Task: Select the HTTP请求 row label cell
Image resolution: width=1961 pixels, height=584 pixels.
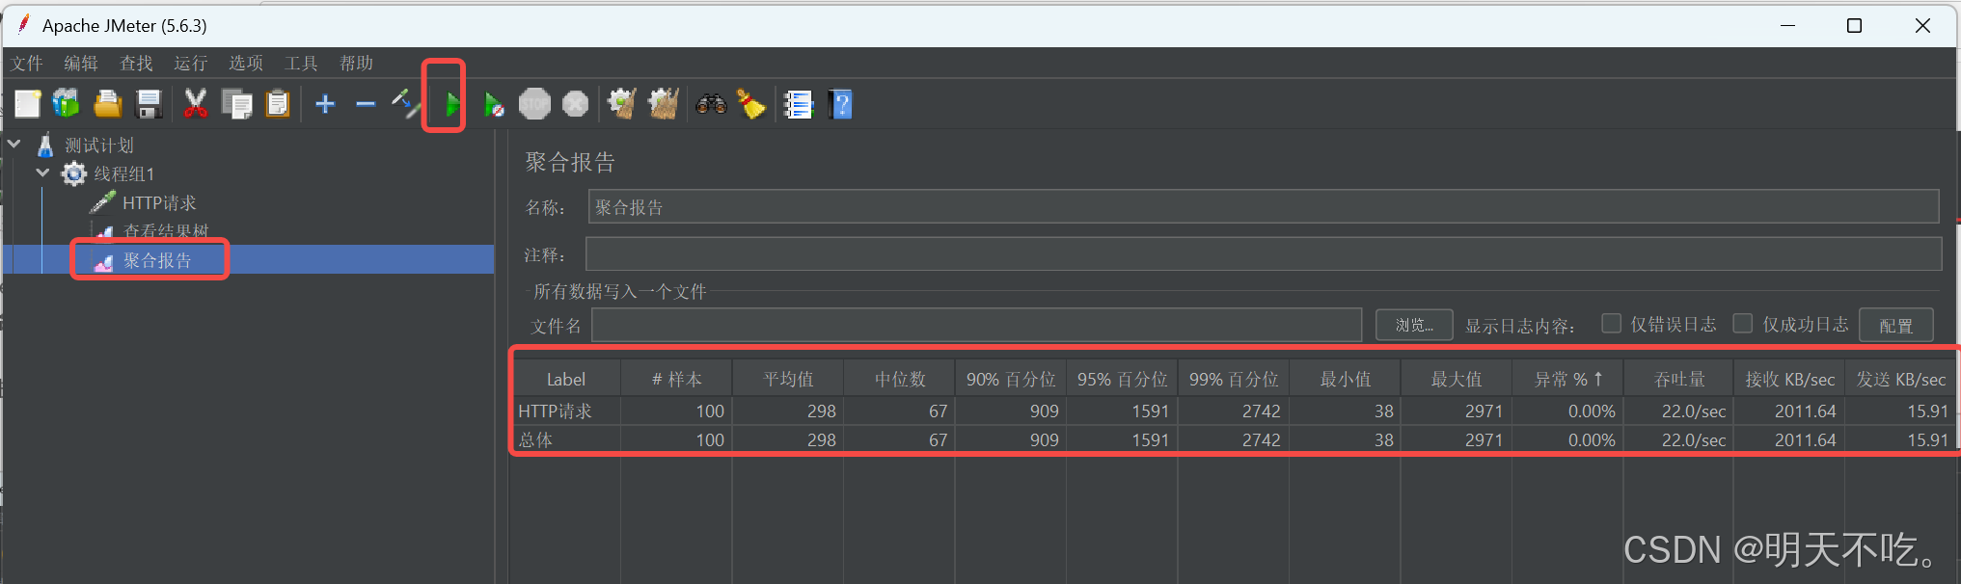Action: tap(567, 411)
